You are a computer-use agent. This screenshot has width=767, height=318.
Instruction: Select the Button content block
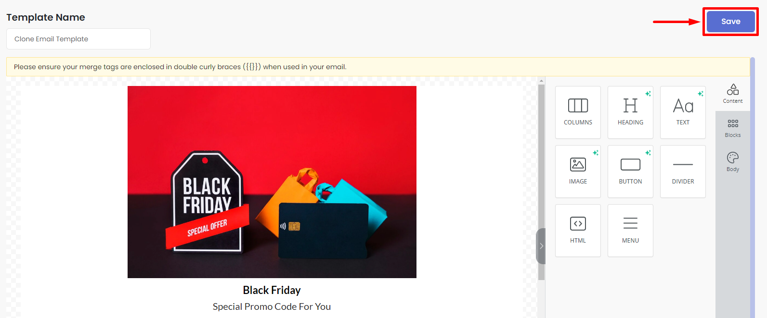click(630, 171)
